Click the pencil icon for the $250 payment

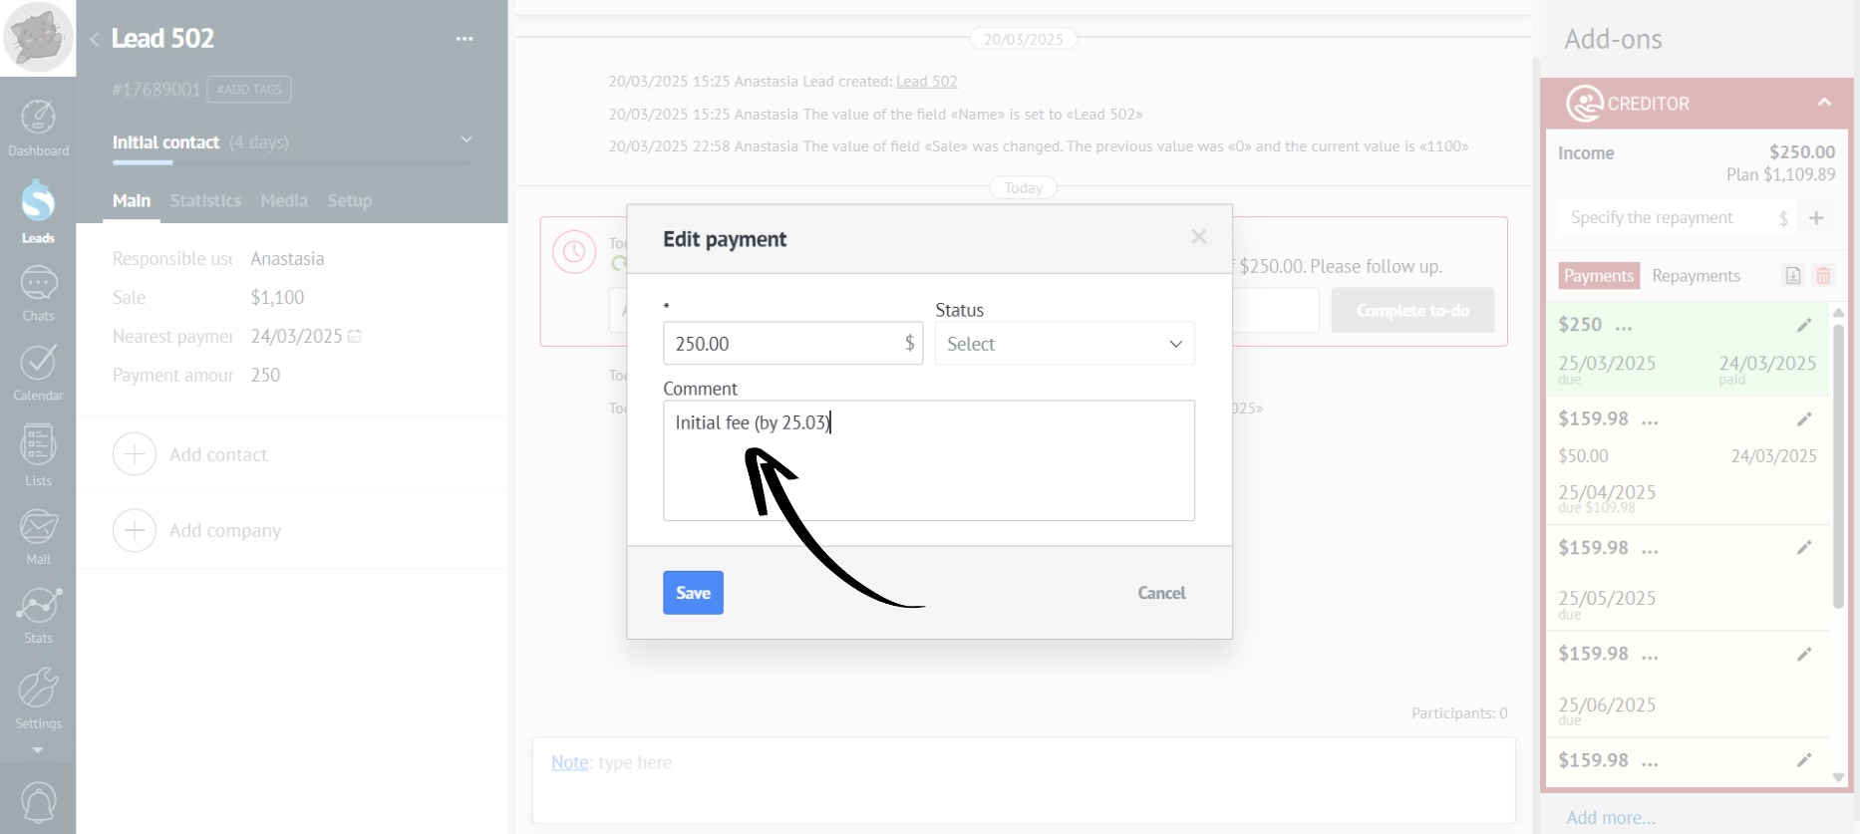pyautogui.click(x=1803, y=325)
